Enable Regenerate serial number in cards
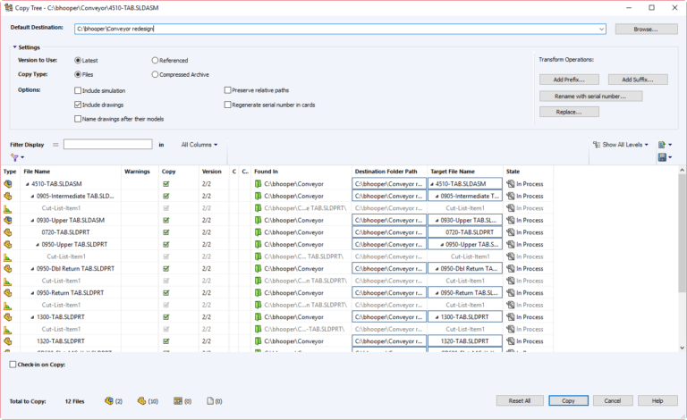 click(227, 105)
